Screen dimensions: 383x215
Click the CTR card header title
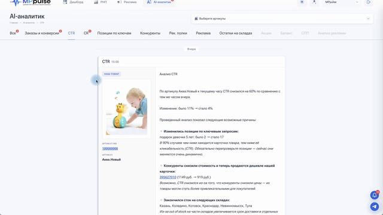pyautogui.click(x=106, y=62)
